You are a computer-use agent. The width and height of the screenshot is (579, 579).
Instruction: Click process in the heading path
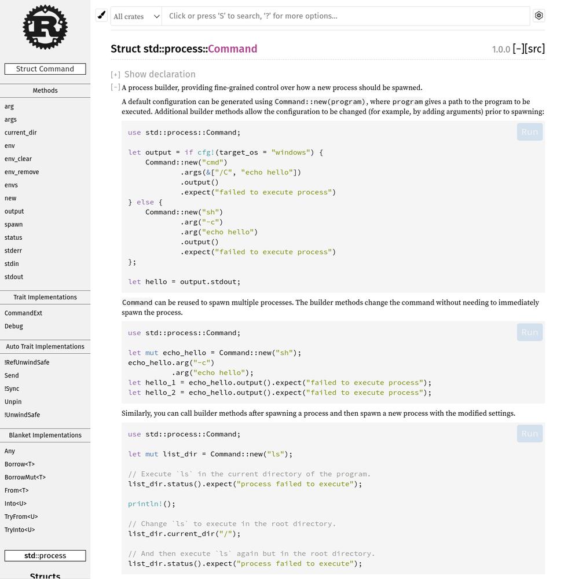pyautogui.click(x=182, y=49)
